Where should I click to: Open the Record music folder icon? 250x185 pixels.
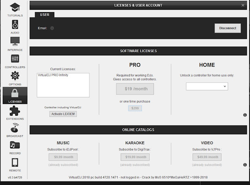[15, 145]
